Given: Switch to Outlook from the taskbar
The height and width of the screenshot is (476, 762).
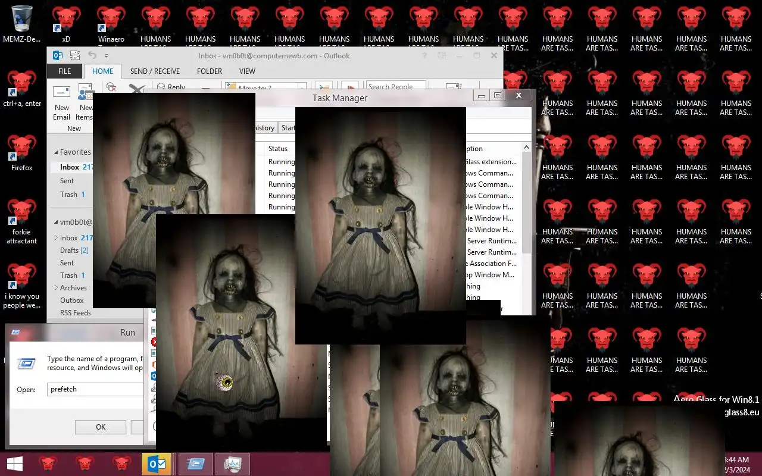Looking at the screenshot, I should click(x=157, y=464).
